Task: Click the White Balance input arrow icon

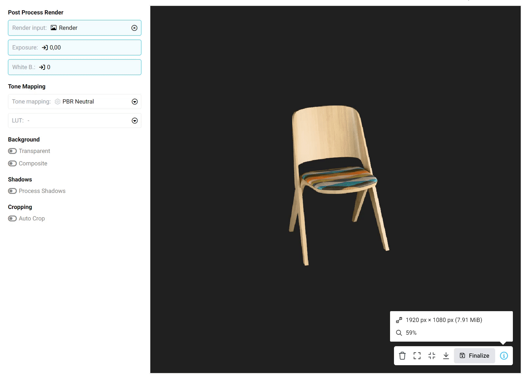Action: [x=42, y=67]
